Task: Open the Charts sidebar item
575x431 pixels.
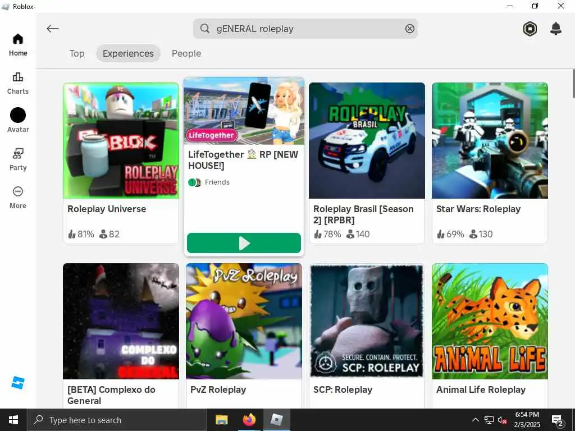Action: pos(17,83)
